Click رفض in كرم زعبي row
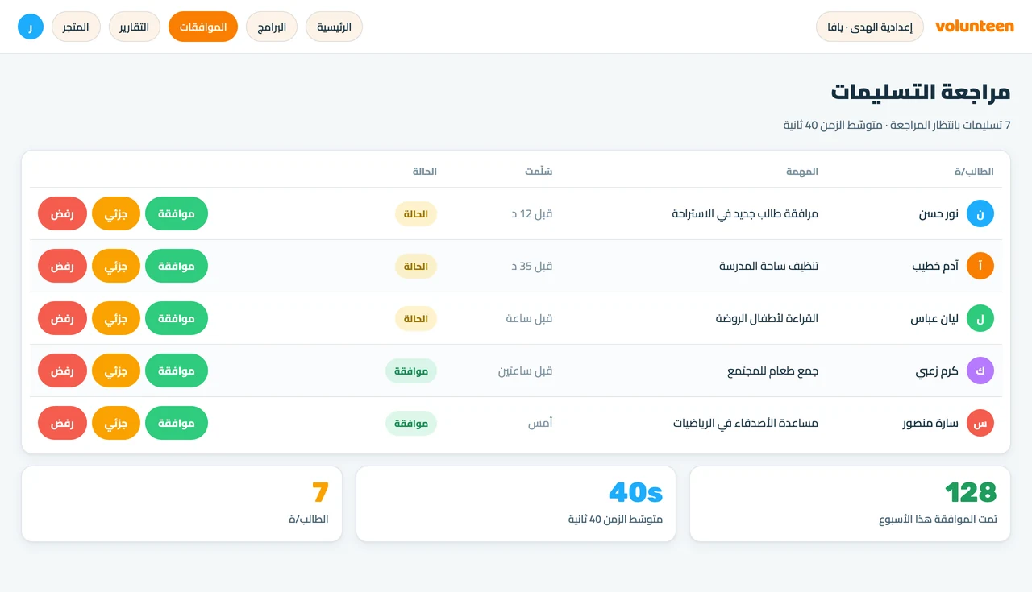The width and height of the screenshot is (1032, 592). 62,371
